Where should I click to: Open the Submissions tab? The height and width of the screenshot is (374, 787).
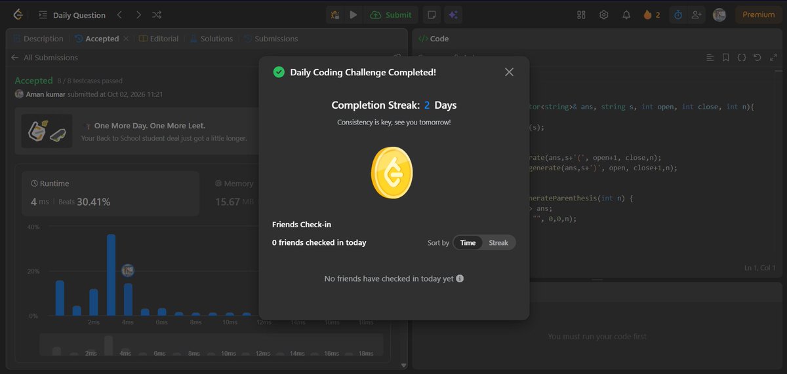(x=270, y=39)
